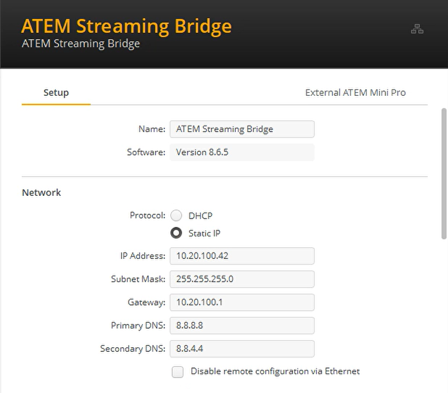The image size is (448, 393).
Task: Click the Primary DNS: label
Action: [x=138, y=325]
